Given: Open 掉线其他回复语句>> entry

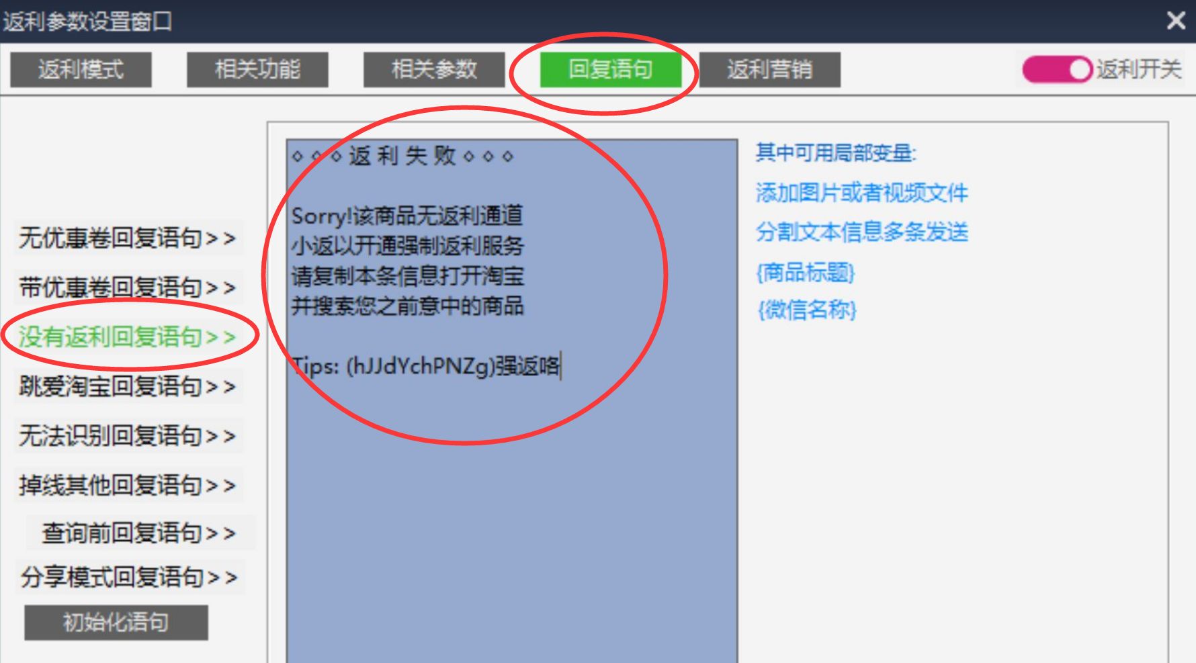Looking at the screenshot, I should tap(128, 485).
